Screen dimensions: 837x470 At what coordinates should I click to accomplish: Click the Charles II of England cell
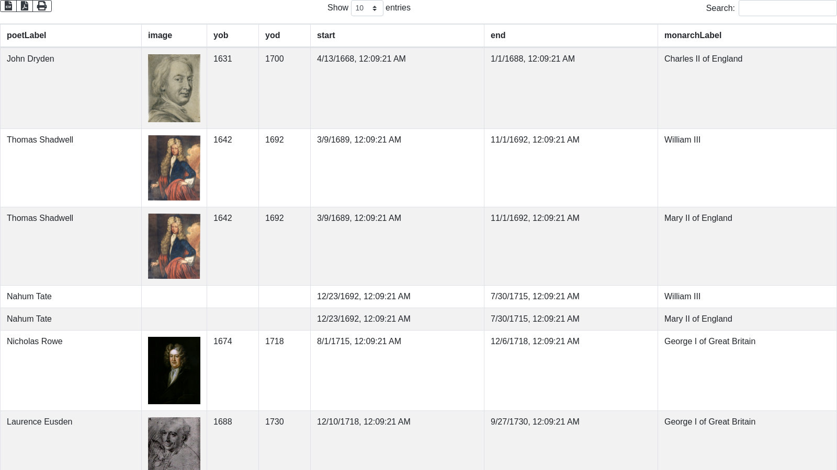coord(703,59)
